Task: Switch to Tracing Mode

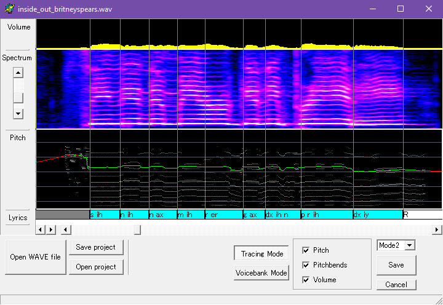Action: click(x=261, y=253)
